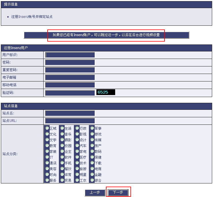Select 摄影 site category

tap(62, 140)
